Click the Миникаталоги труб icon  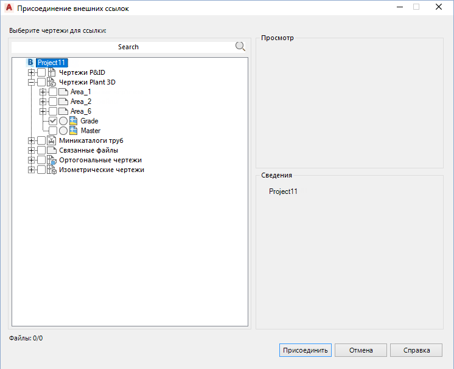(x=52, y=140)
